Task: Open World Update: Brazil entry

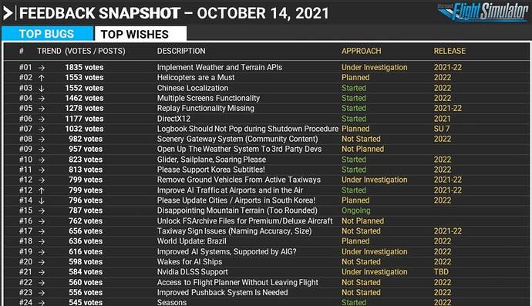Action: coord(192,240)
